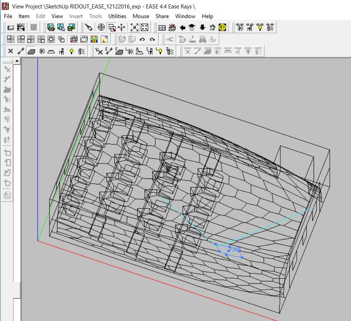Screen dimensions: 351x321
Task: Click the chair icon in top-right toolbar group
Action: tap(250, 27)
